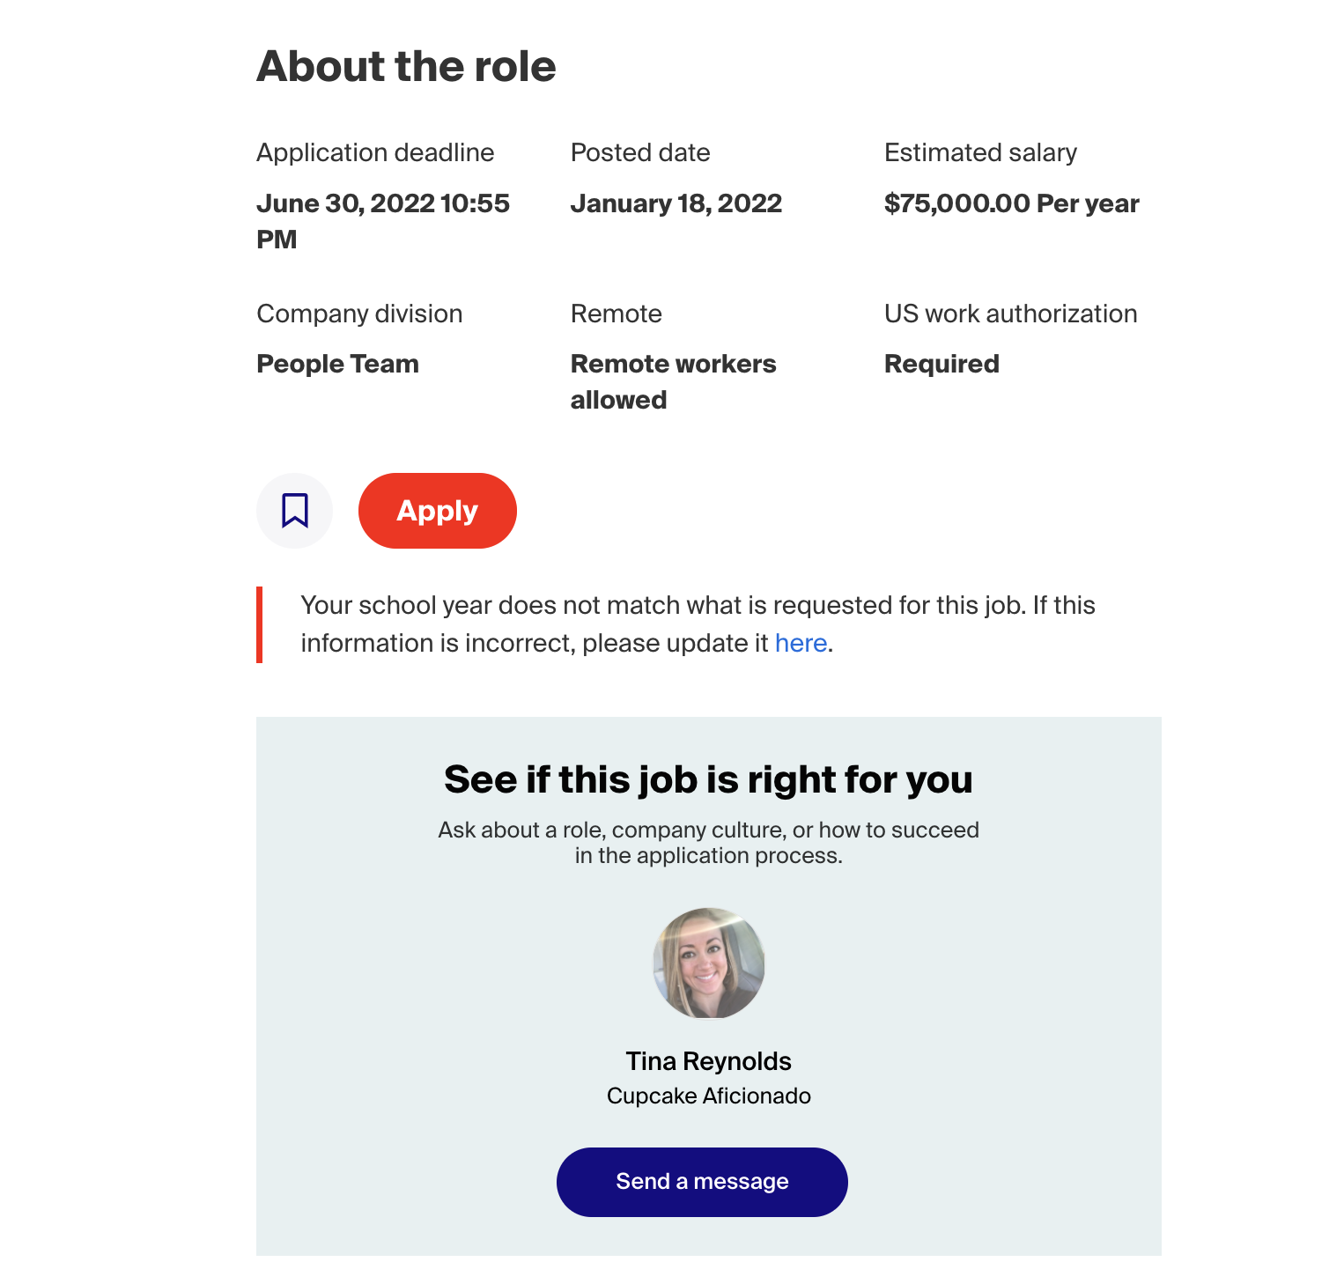This screenshot has height=1284, width=1344.
Task: Click the About the role heading
Action: pos(406,66)
